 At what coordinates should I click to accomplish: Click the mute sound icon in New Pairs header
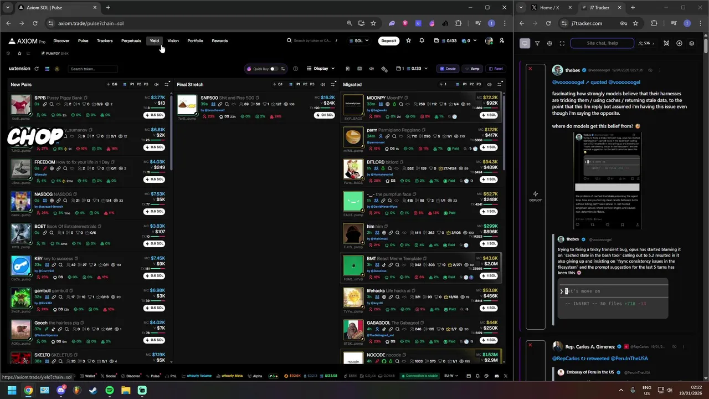click(x=156, y=84)
